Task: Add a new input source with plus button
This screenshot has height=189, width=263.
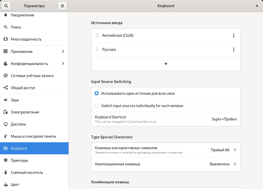Action: tap(166, 64)
